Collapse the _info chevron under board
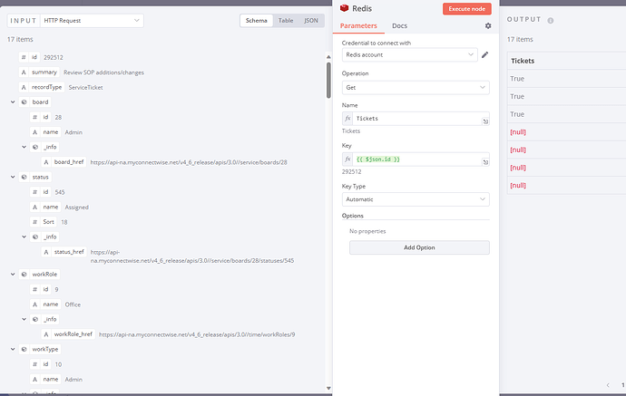Image resolution: width=626 pixels, height=396 pixels. pos(24,147)
